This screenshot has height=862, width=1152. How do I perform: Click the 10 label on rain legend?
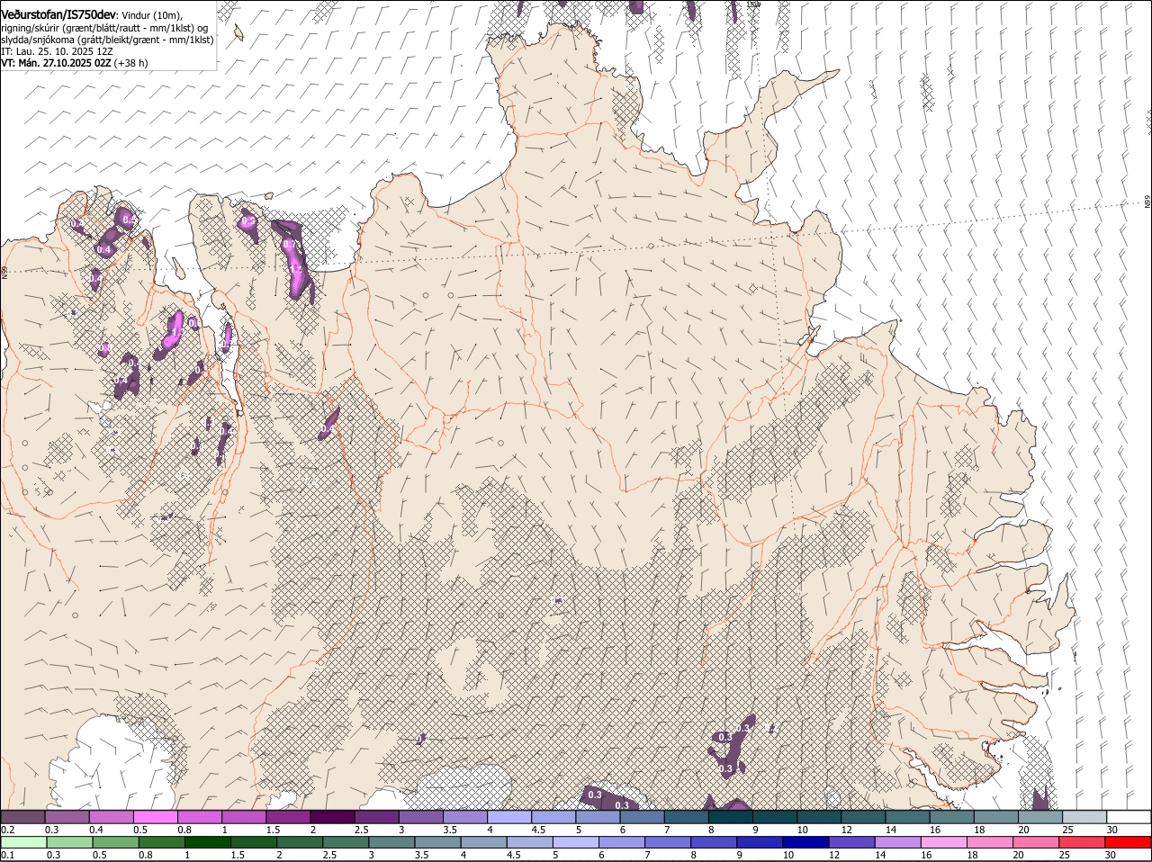(x=788, y=855)
